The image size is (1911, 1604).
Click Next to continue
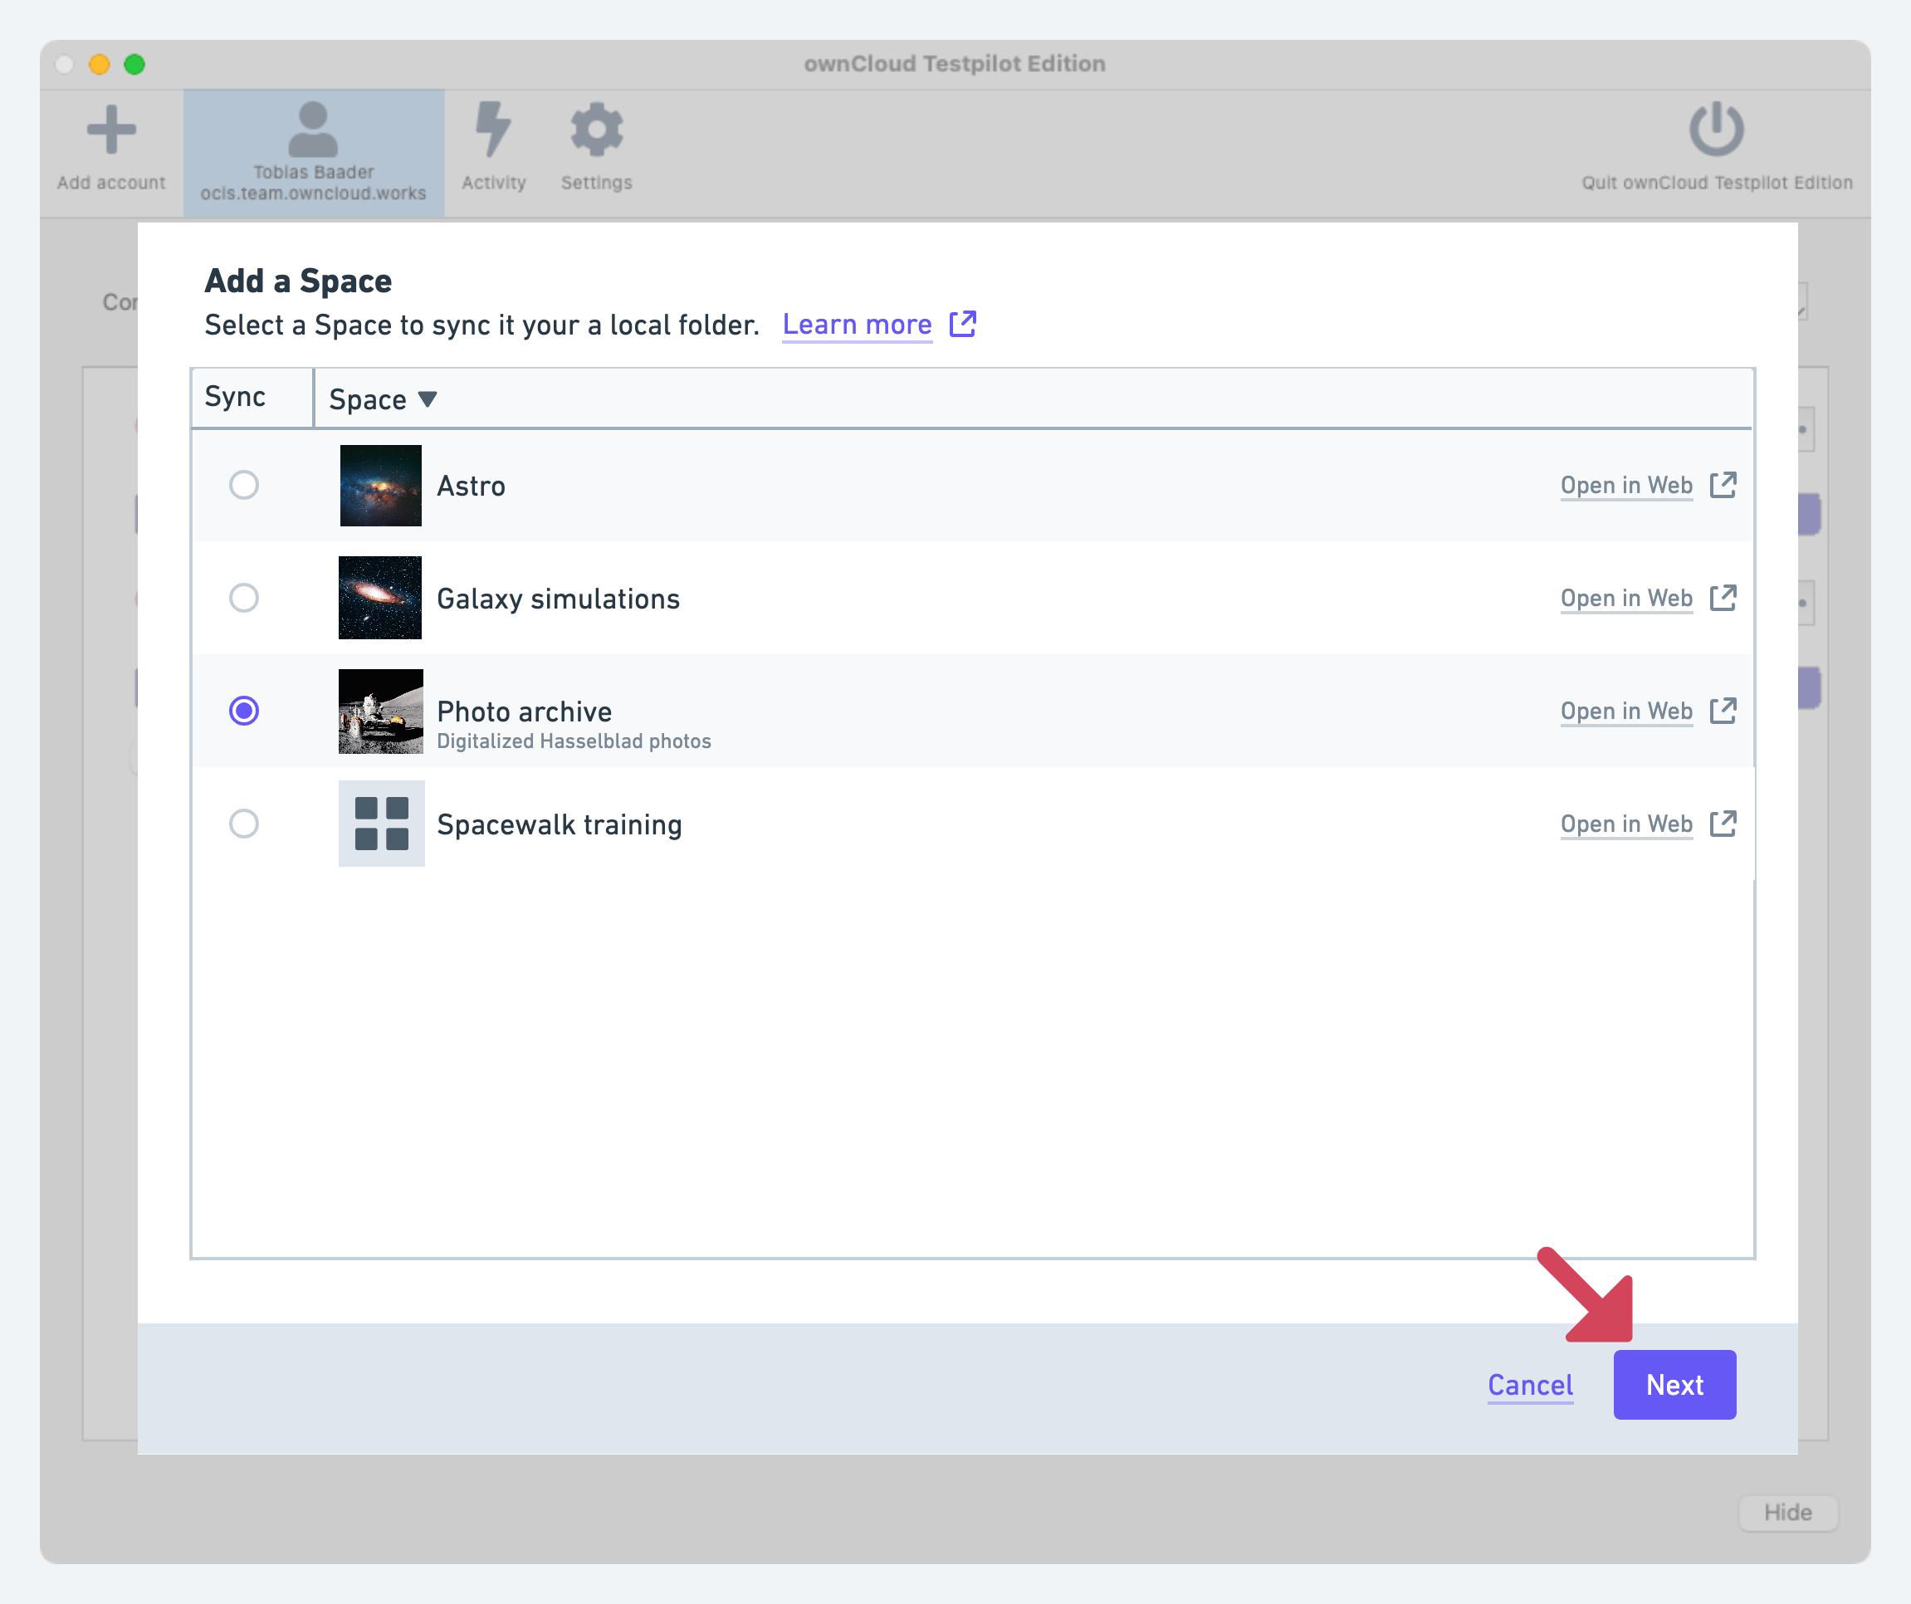1674,1385
